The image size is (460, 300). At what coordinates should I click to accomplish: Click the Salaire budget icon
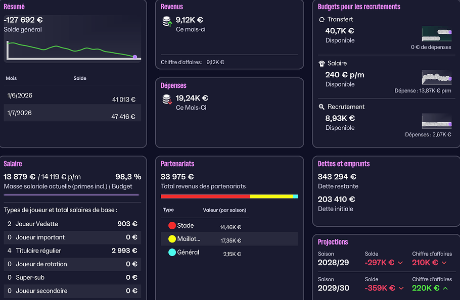321,63
